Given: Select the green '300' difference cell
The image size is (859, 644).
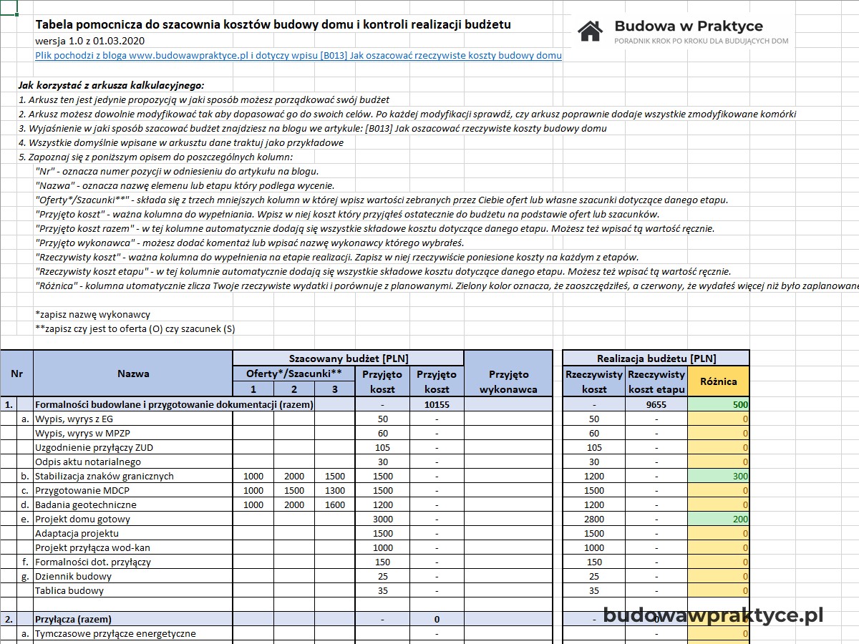Looking at the screenshot, I should coord(719,476).
